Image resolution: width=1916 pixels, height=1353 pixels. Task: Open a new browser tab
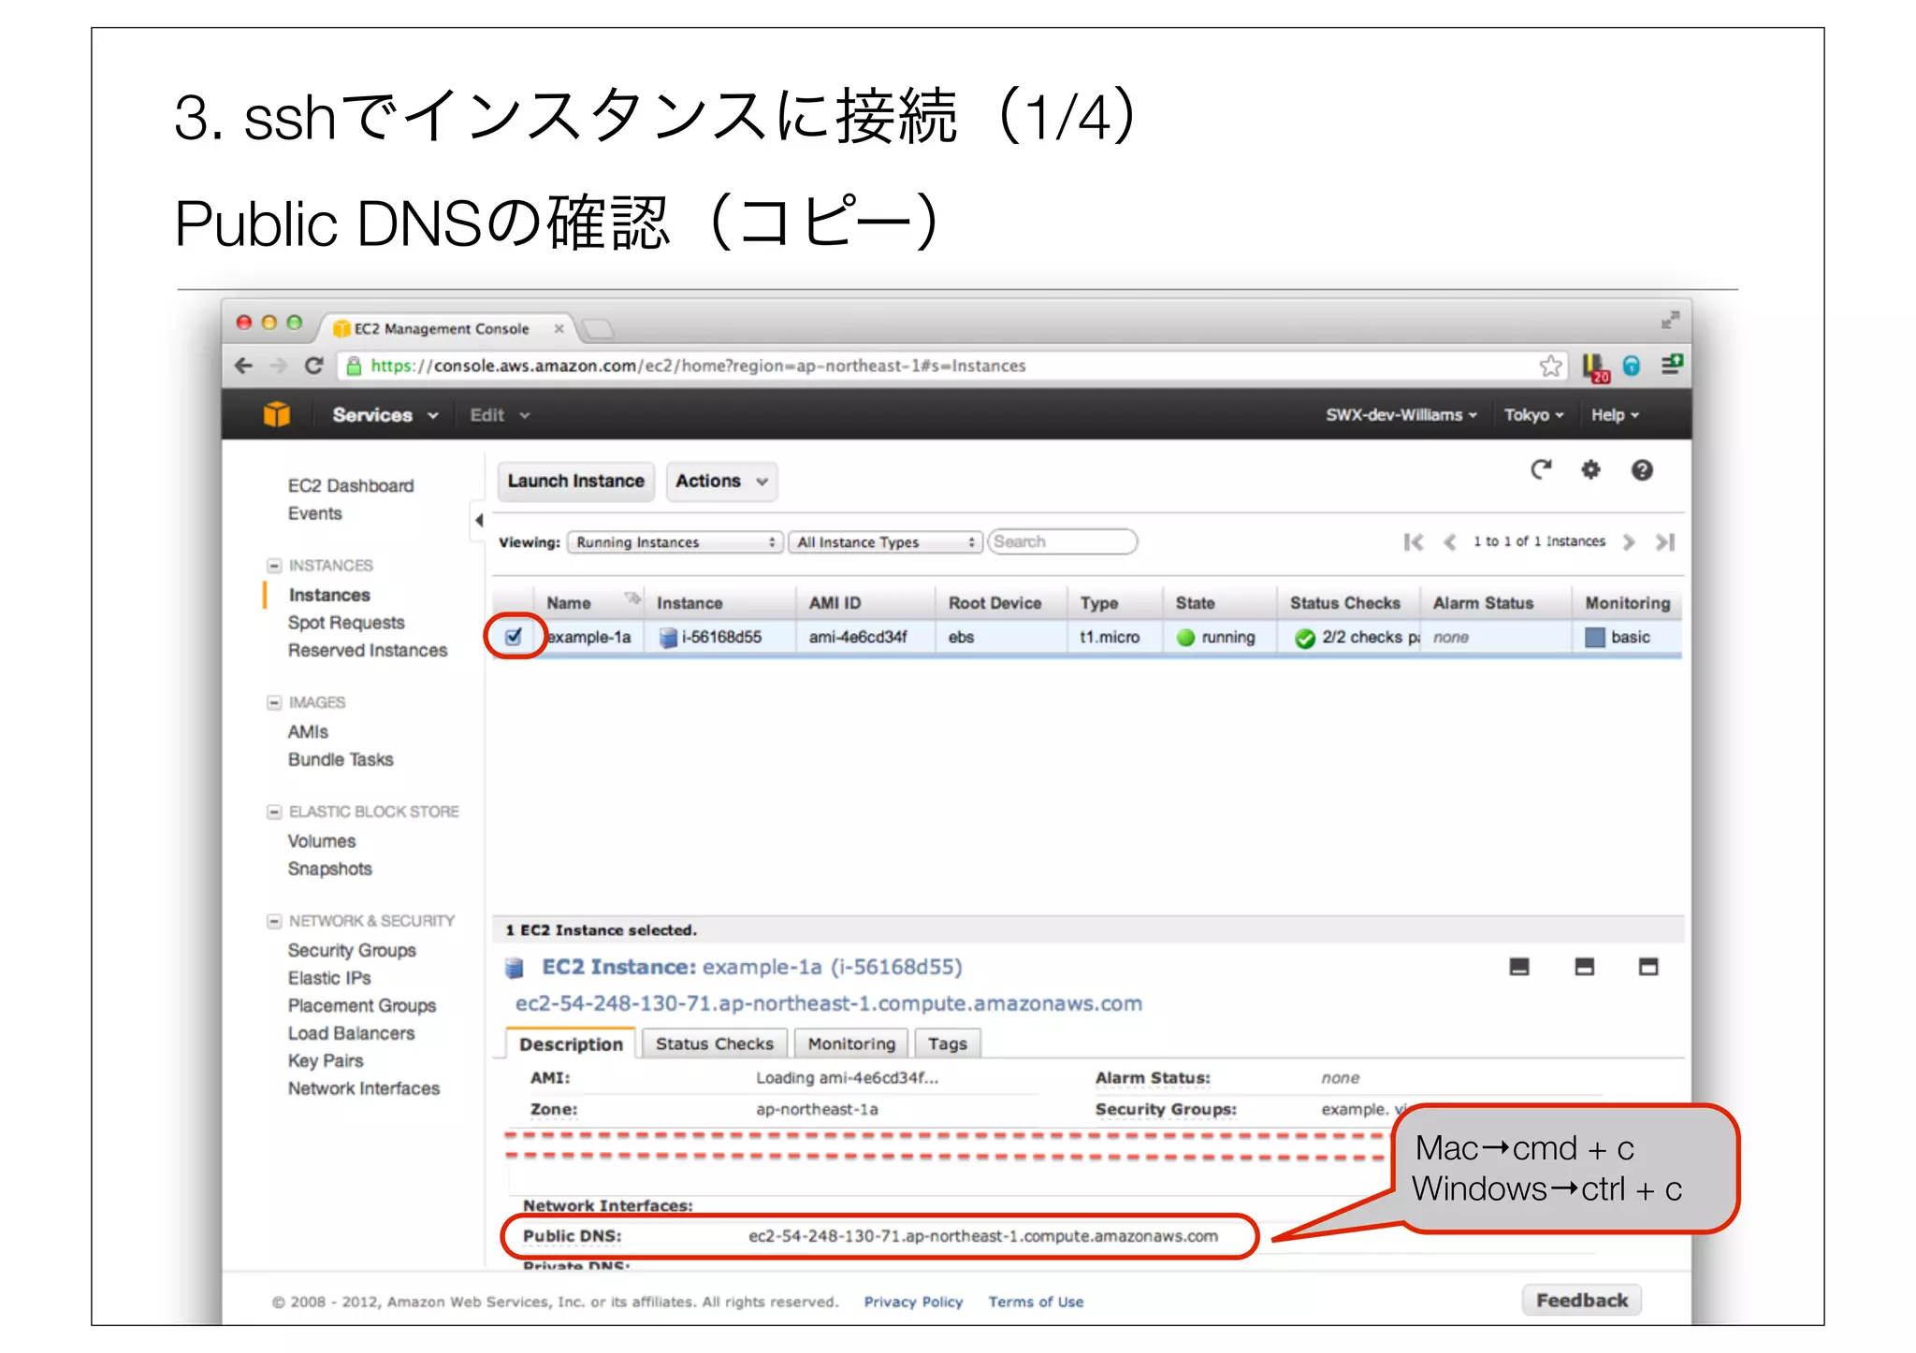click(597, 329)
